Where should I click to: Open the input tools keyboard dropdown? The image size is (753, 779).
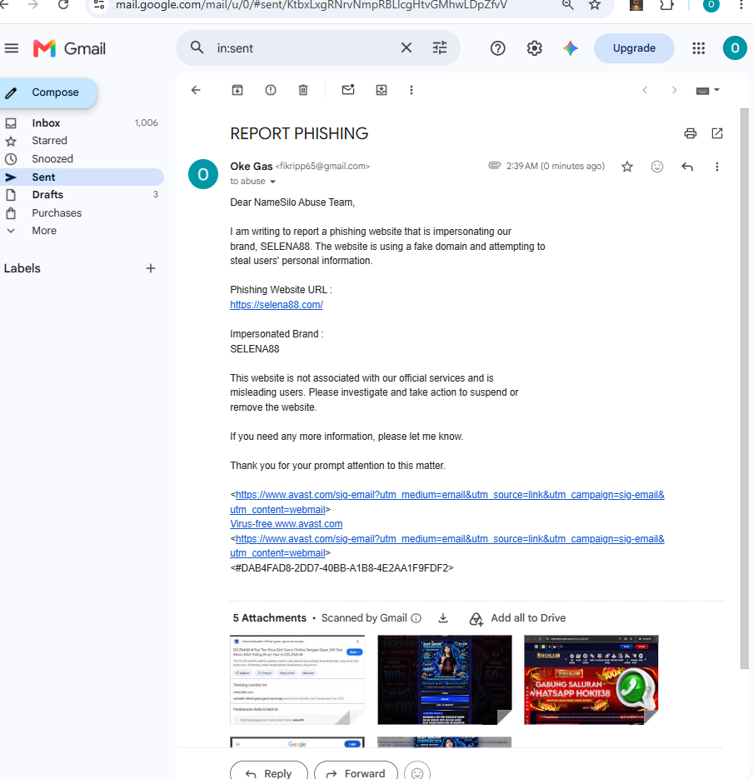pyautogui.click(x=708, y=91)
